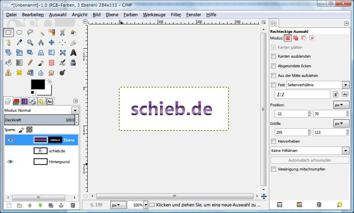
Task: Select the Foreground Select tool
Action: [73, 32]
